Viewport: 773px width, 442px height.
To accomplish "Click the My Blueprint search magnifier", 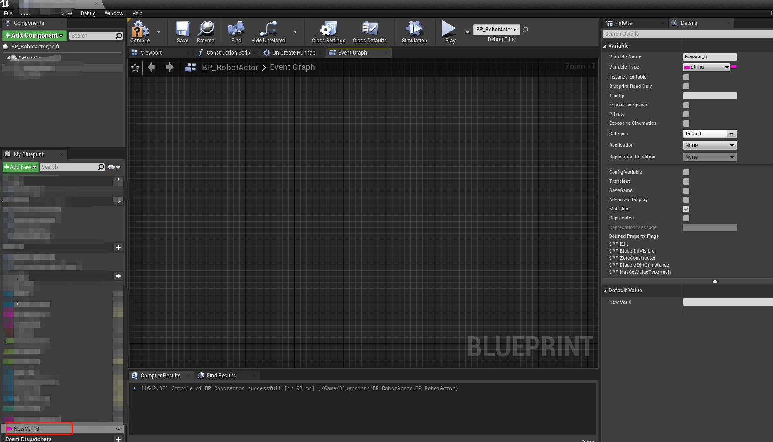I will [101, 167].
